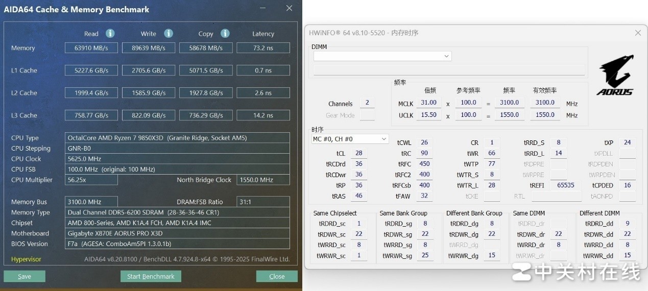Click L1 Cache Read value 5227.6 GB/s

(91, 70)
